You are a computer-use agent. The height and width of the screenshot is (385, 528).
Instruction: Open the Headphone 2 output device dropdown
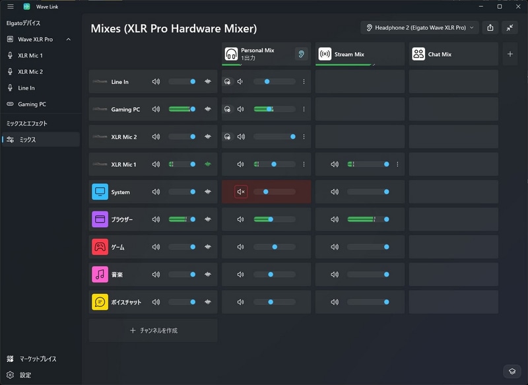(420, 28)
